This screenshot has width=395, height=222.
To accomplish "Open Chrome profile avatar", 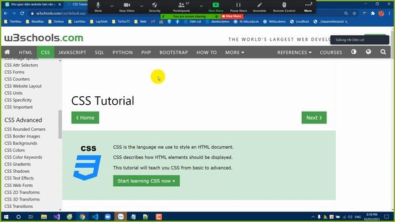I will tap(381, 13).
